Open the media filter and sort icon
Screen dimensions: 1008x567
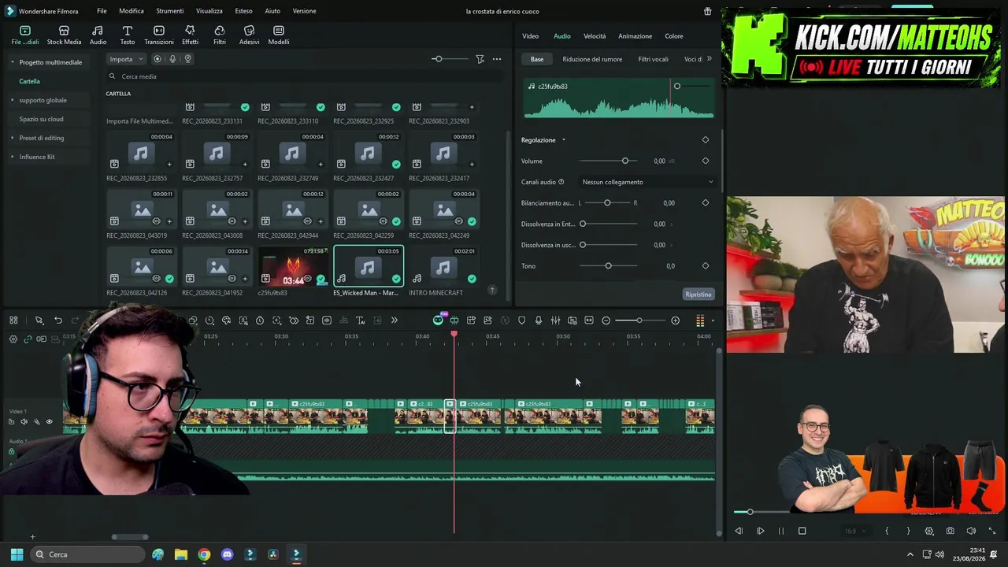(480, 59)
